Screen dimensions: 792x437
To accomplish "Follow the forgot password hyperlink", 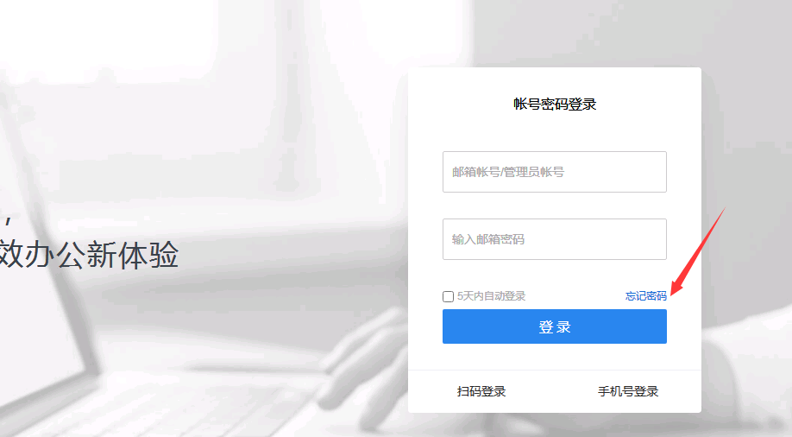I will pos(645,296).
